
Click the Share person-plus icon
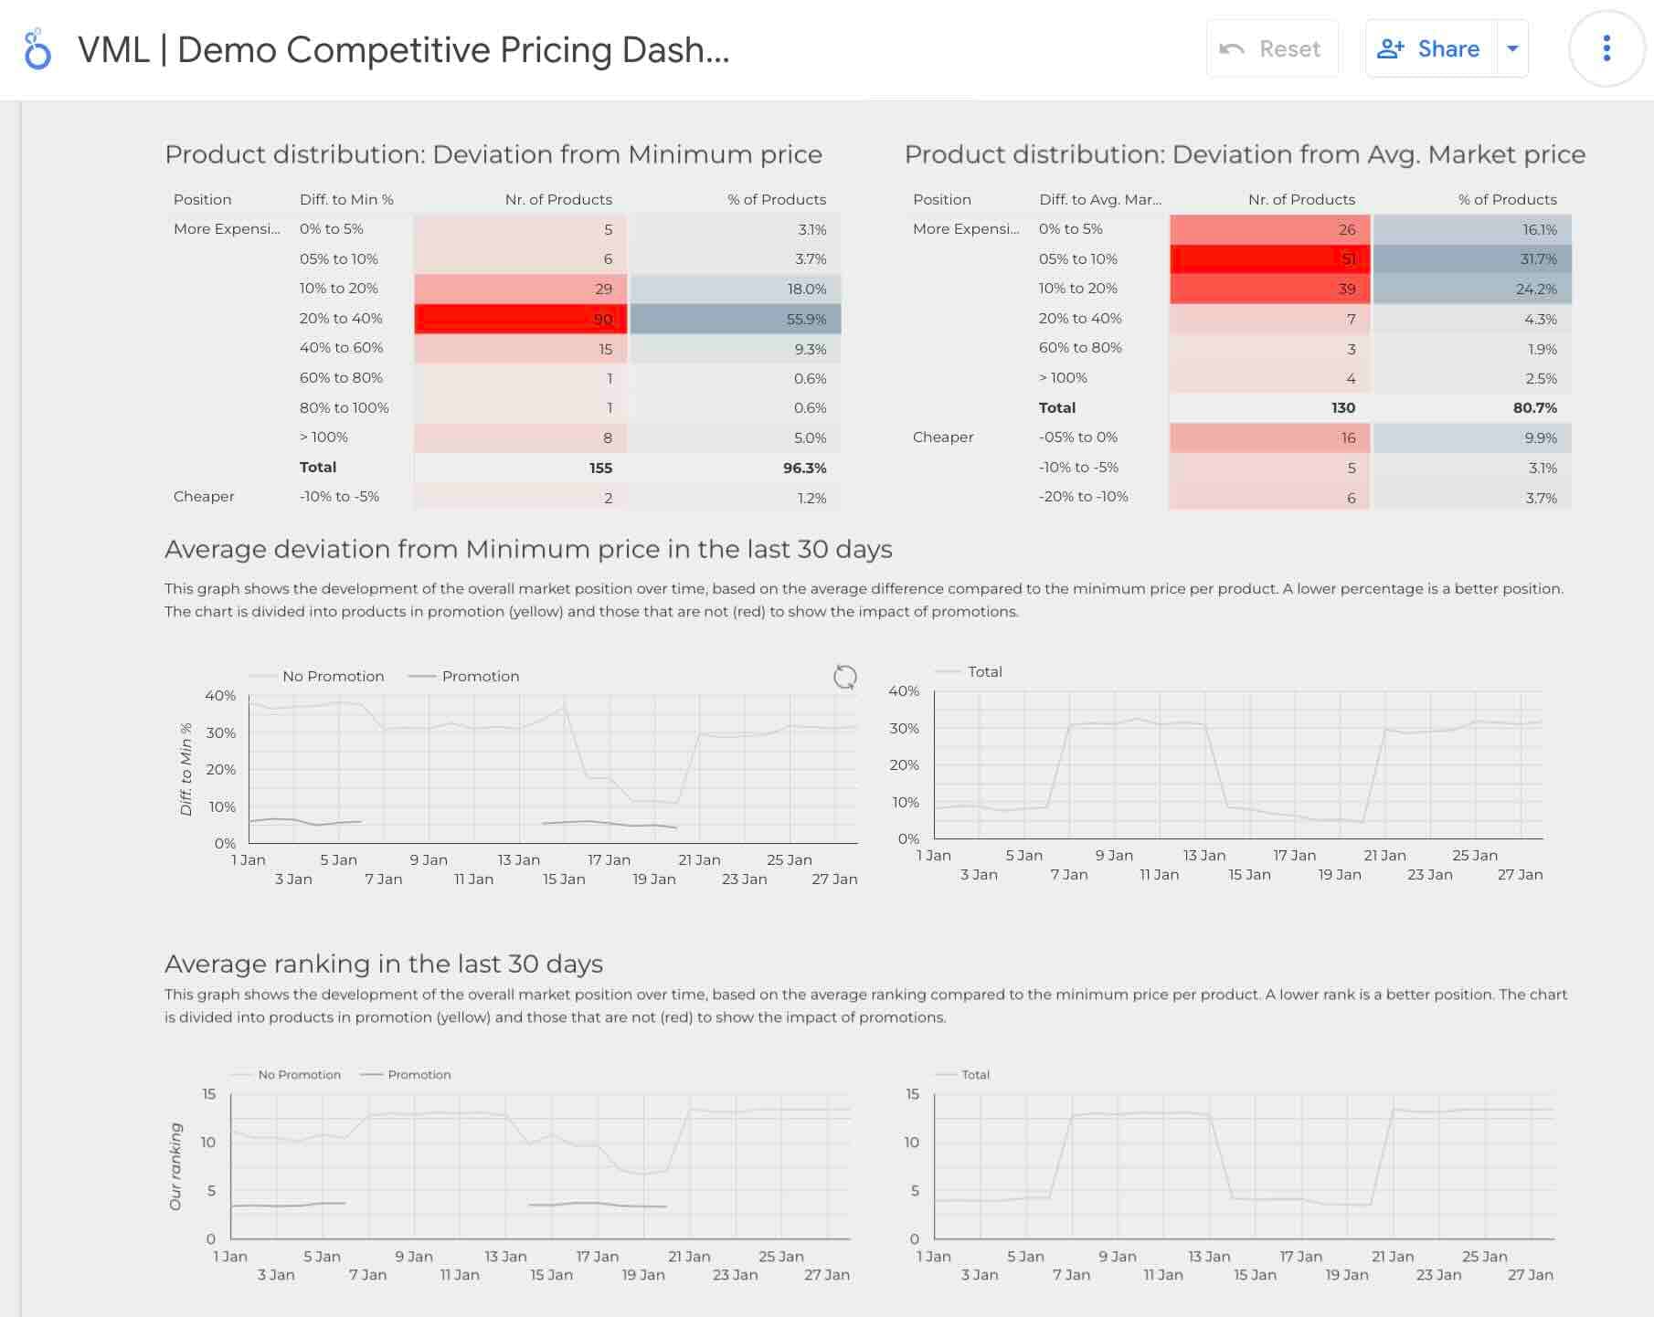[1389, 48]
